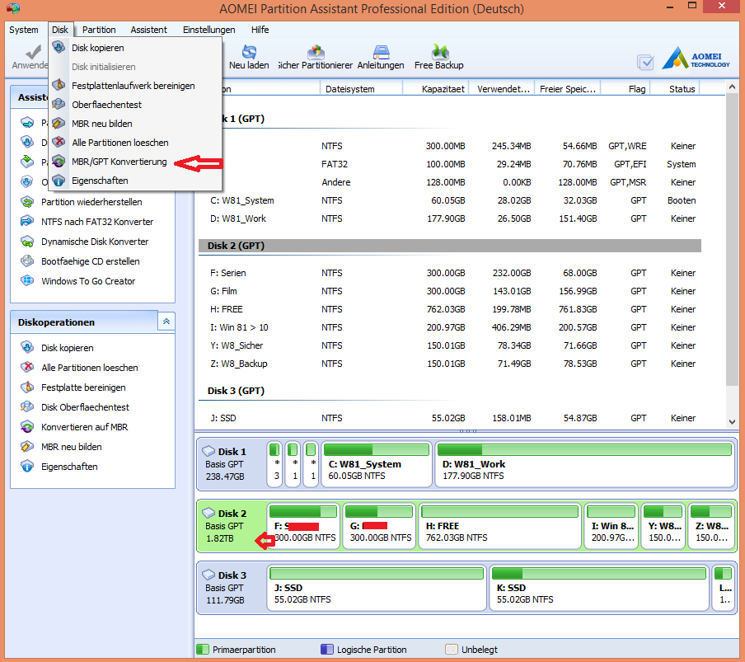Click Dynamische Disk Konverter link
Viewport: 745px width, 662px height.
(95, 242)
